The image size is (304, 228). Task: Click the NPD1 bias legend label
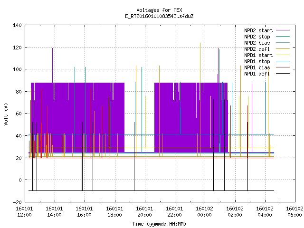tap(257, 67)
